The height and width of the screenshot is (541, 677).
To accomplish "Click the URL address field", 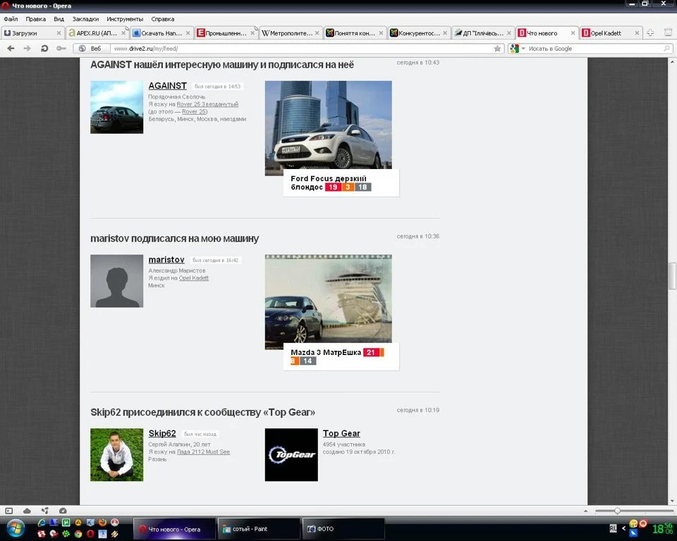I will click(x=301, y=49).
